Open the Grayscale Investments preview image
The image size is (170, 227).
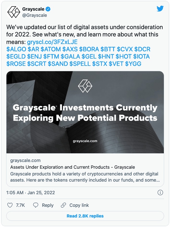(x=85, y=112)
